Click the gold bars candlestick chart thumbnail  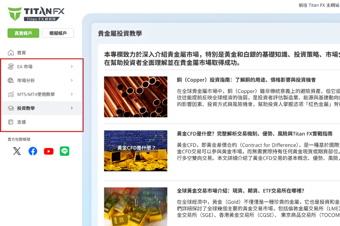136,206
